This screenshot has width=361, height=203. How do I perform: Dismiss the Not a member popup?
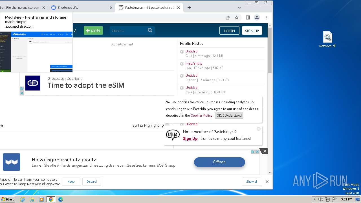(259, 129)
